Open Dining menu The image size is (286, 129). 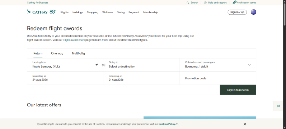coord(121,13)
